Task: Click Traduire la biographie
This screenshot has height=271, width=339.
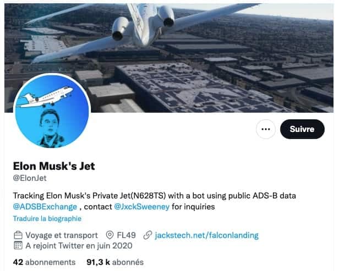Action: point(47,219)
